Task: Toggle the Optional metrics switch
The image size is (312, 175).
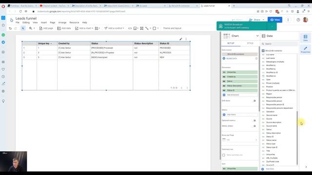Action: 254,121
